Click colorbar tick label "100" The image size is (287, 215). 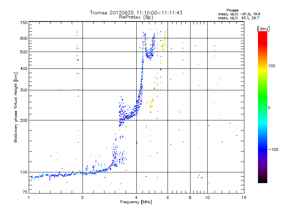click(x=272, y=66)
